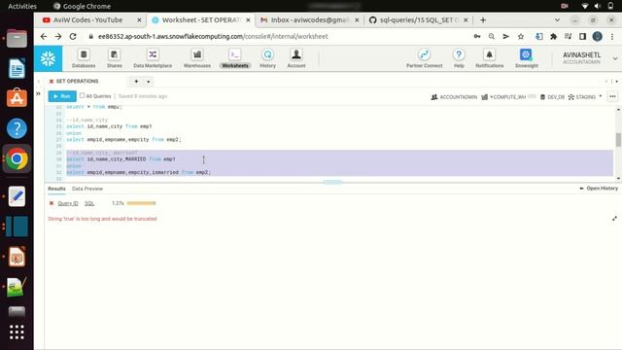This screenshot has width=622, height=350.
Task: Open Partner Connect
Action: click(x=424, y=58)
